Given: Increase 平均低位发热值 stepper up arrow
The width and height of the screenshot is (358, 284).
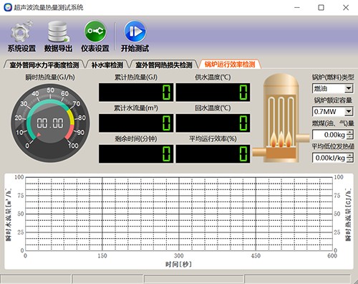Looking at the screenshot, I should click(350, 156).
